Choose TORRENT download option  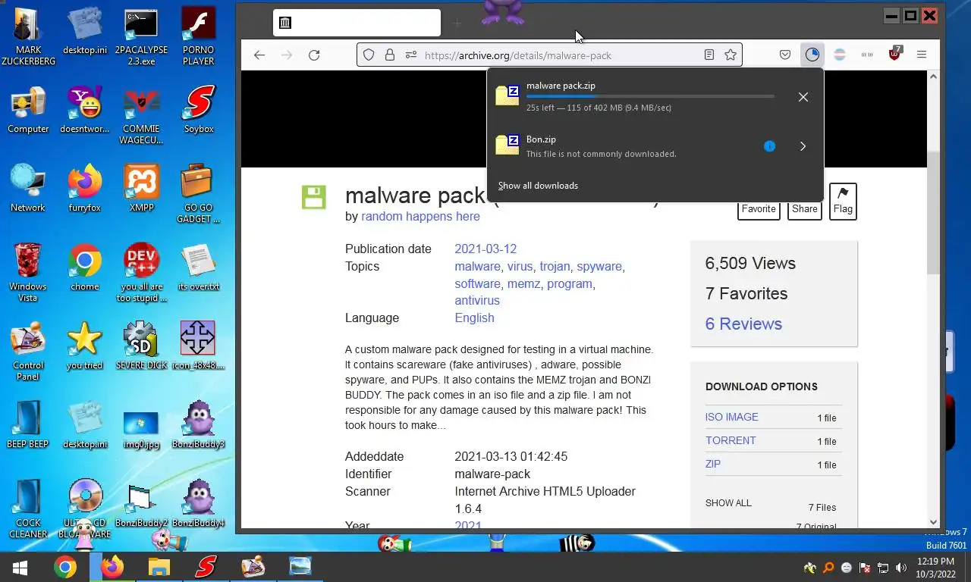pos(731,440)
